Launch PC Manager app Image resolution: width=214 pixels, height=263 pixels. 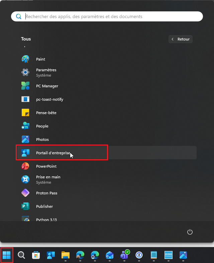point(47,86)
